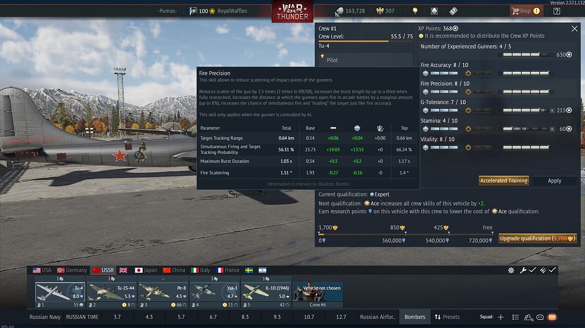Click Accelerated Training button

(504, 180)
